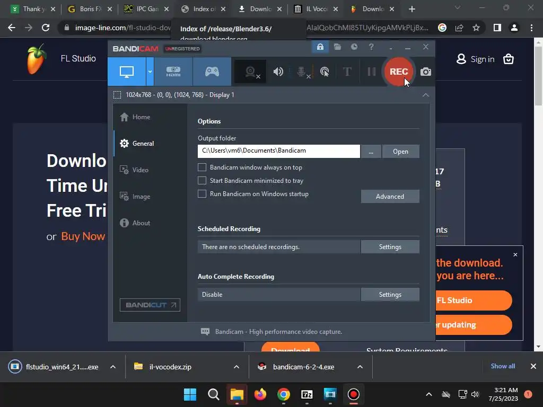Image resolution: width=543 pixels, height=407 pixels.
Task: Switch to IPC Games browser tab
Action: click(x=146, y=9)
